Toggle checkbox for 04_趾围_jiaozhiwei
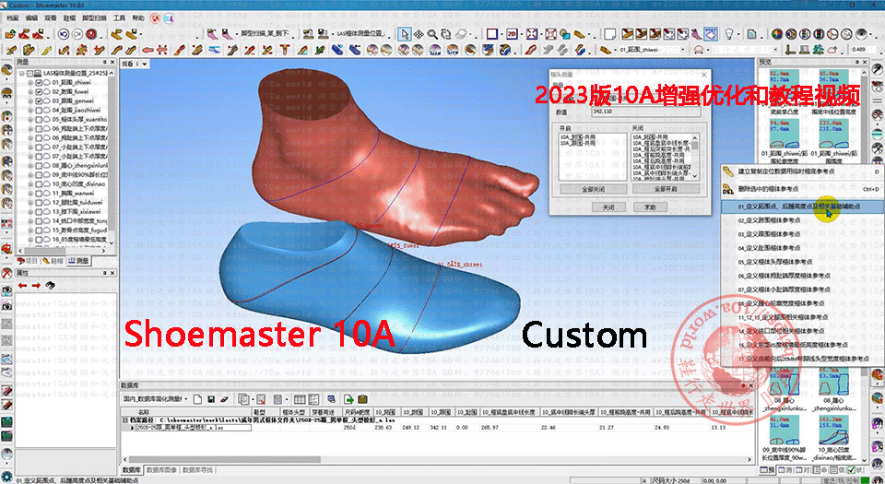 coord(39,110)
